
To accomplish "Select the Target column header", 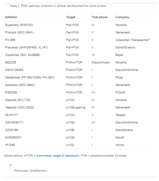I will (x=71, y=17).
